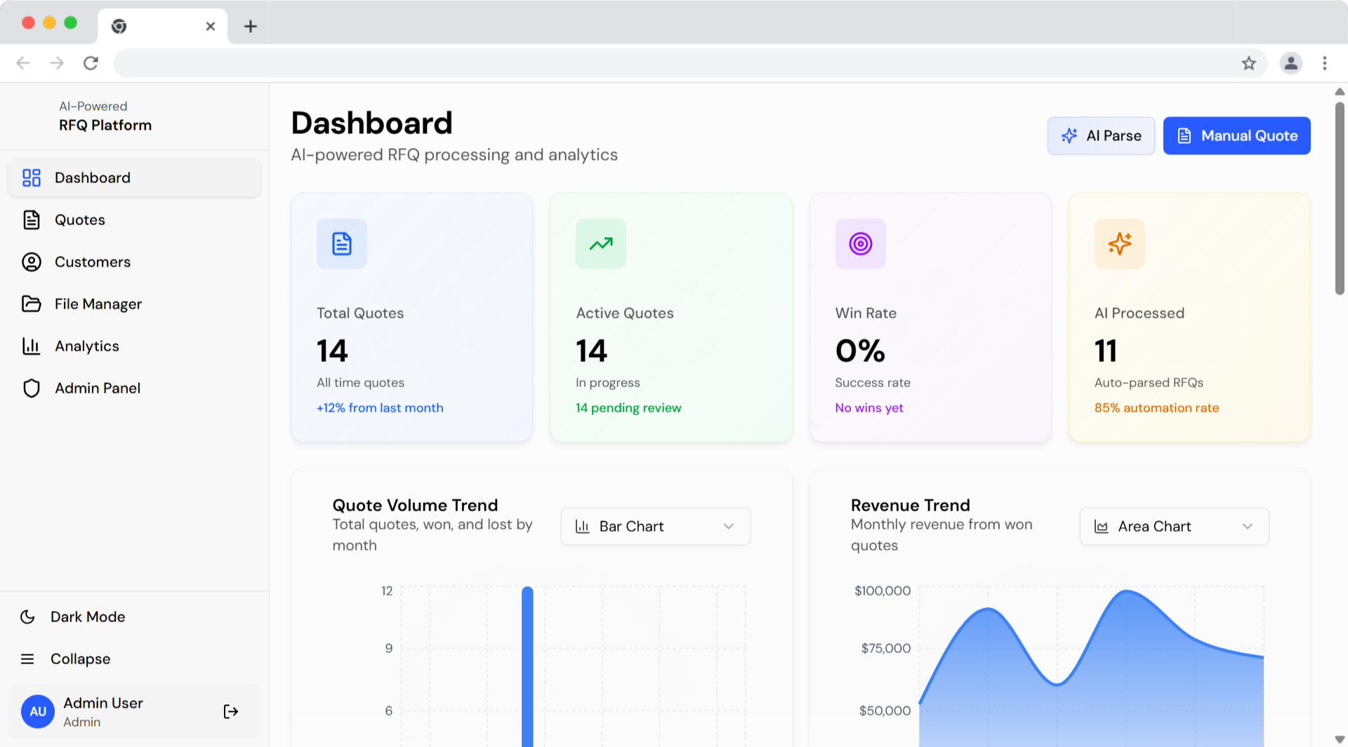
Task: Open a new browser tab
Action: (x=250, y=26)
